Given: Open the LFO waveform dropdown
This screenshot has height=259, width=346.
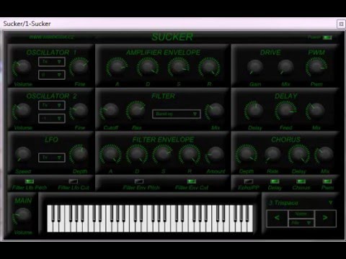Looking at the screenshot, I should tap(52, 158).
